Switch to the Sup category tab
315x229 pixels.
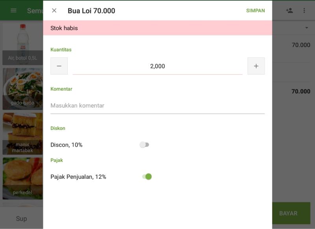[22, 219]
